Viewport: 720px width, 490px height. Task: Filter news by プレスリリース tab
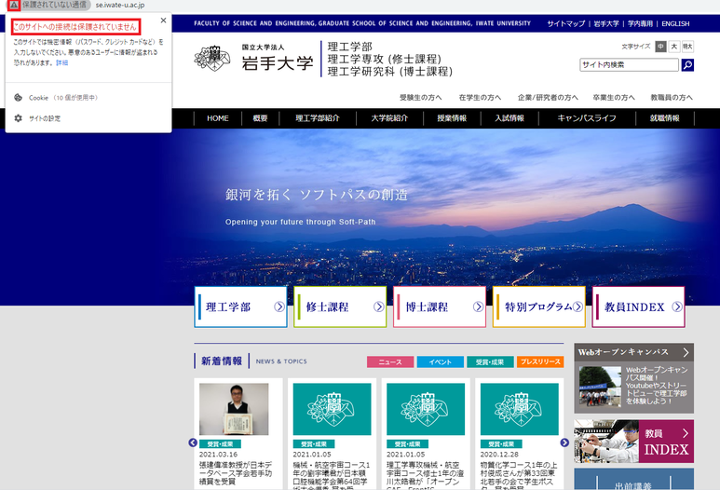click(540, 361)
